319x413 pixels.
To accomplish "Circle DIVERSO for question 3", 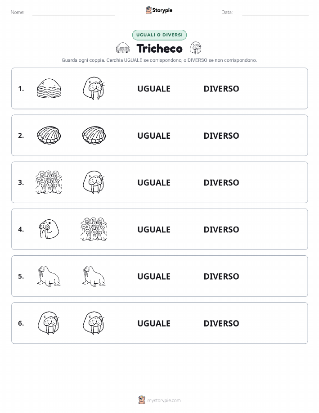I will point(221,182).
